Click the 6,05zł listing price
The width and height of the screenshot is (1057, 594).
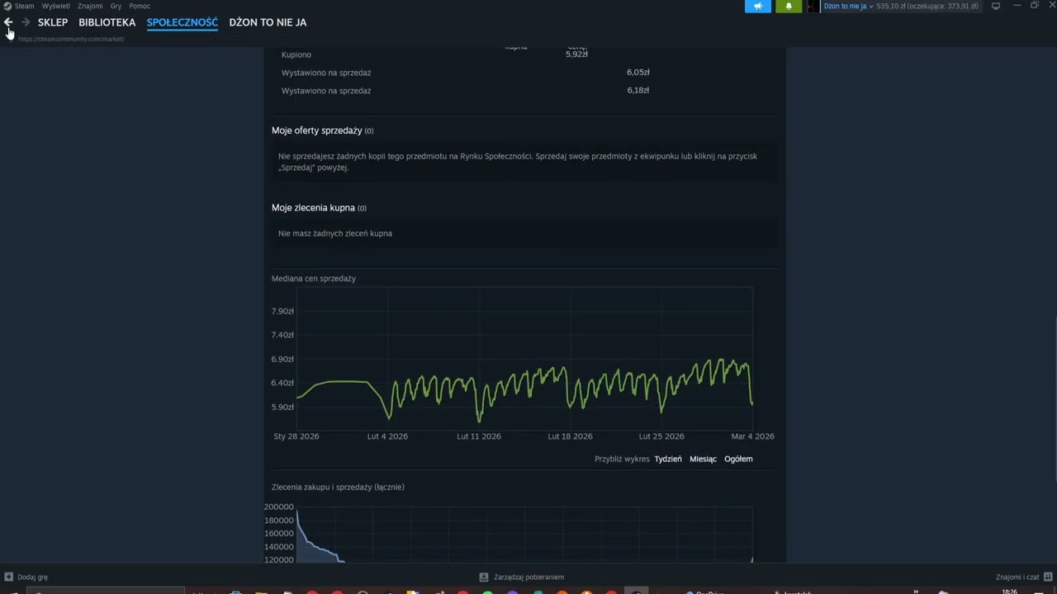[638, 73]
